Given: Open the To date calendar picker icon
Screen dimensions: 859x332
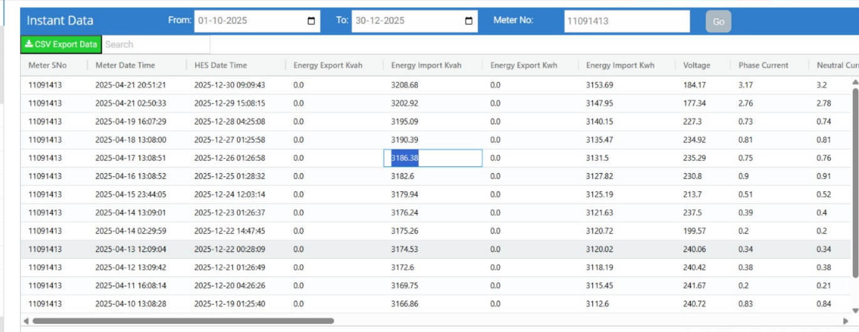Looking at the screenshot, I should [469, 21].
